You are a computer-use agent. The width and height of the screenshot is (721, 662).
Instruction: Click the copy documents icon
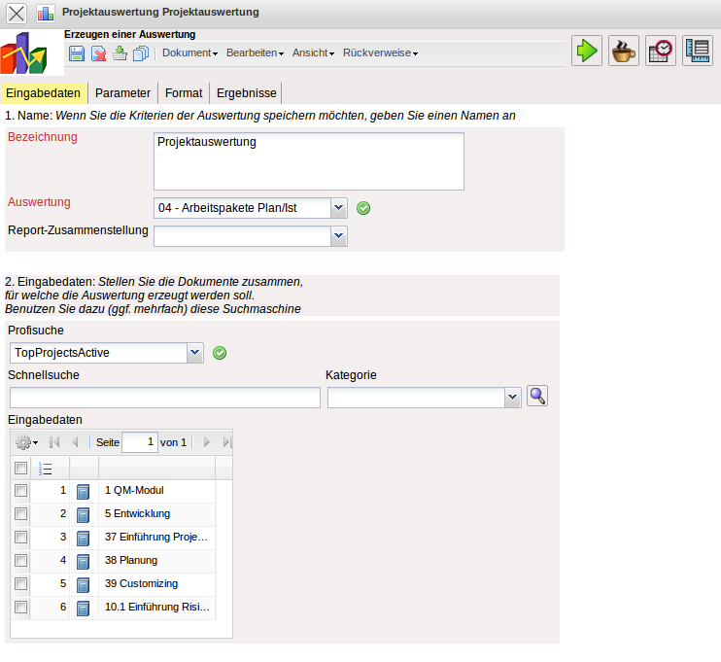140,53
